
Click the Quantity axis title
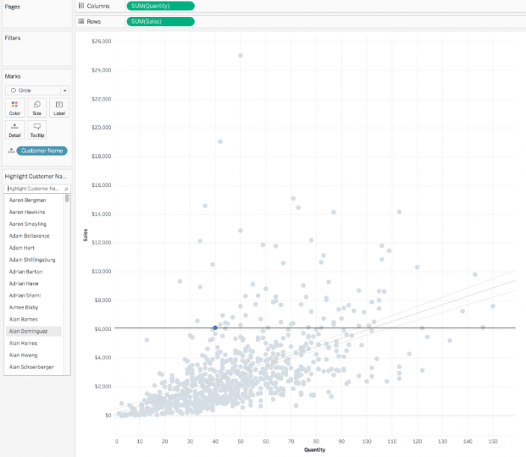pyautogui.click(x=315, y=450)
